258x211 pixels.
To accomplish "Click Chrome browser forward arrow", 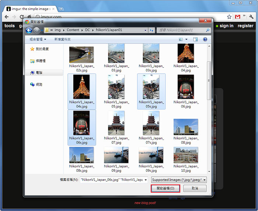I will point(14,17).
